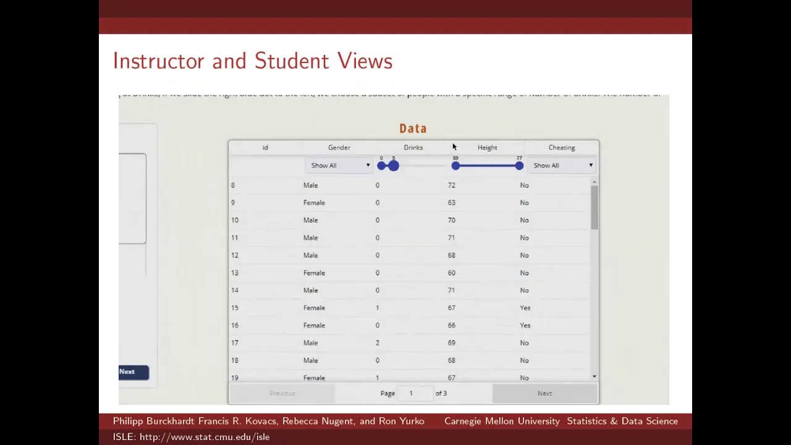This screenshot has height=445, width=791.
Task: Sort by the Drinks column header
Action: (413, 148)
